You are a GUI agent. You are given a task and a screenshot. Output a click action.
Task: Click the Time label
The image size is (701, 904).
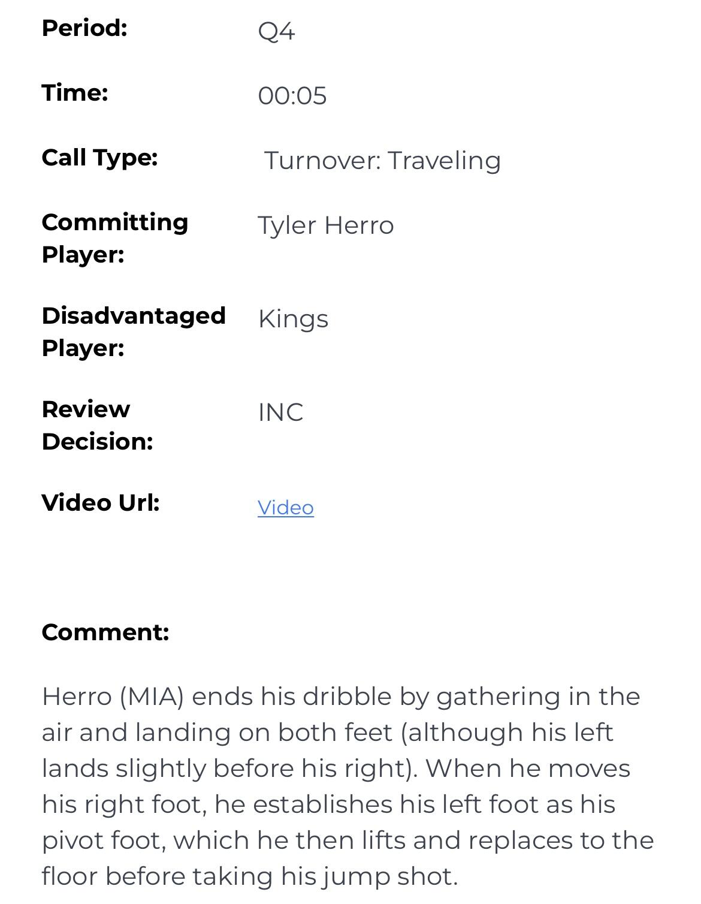click(75, 93)
